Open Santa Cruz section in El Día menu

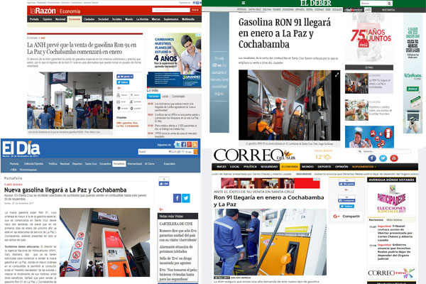[91, 164]
